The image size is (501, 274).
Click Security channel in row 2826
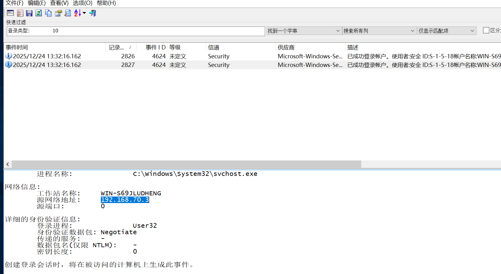(219, 56)
